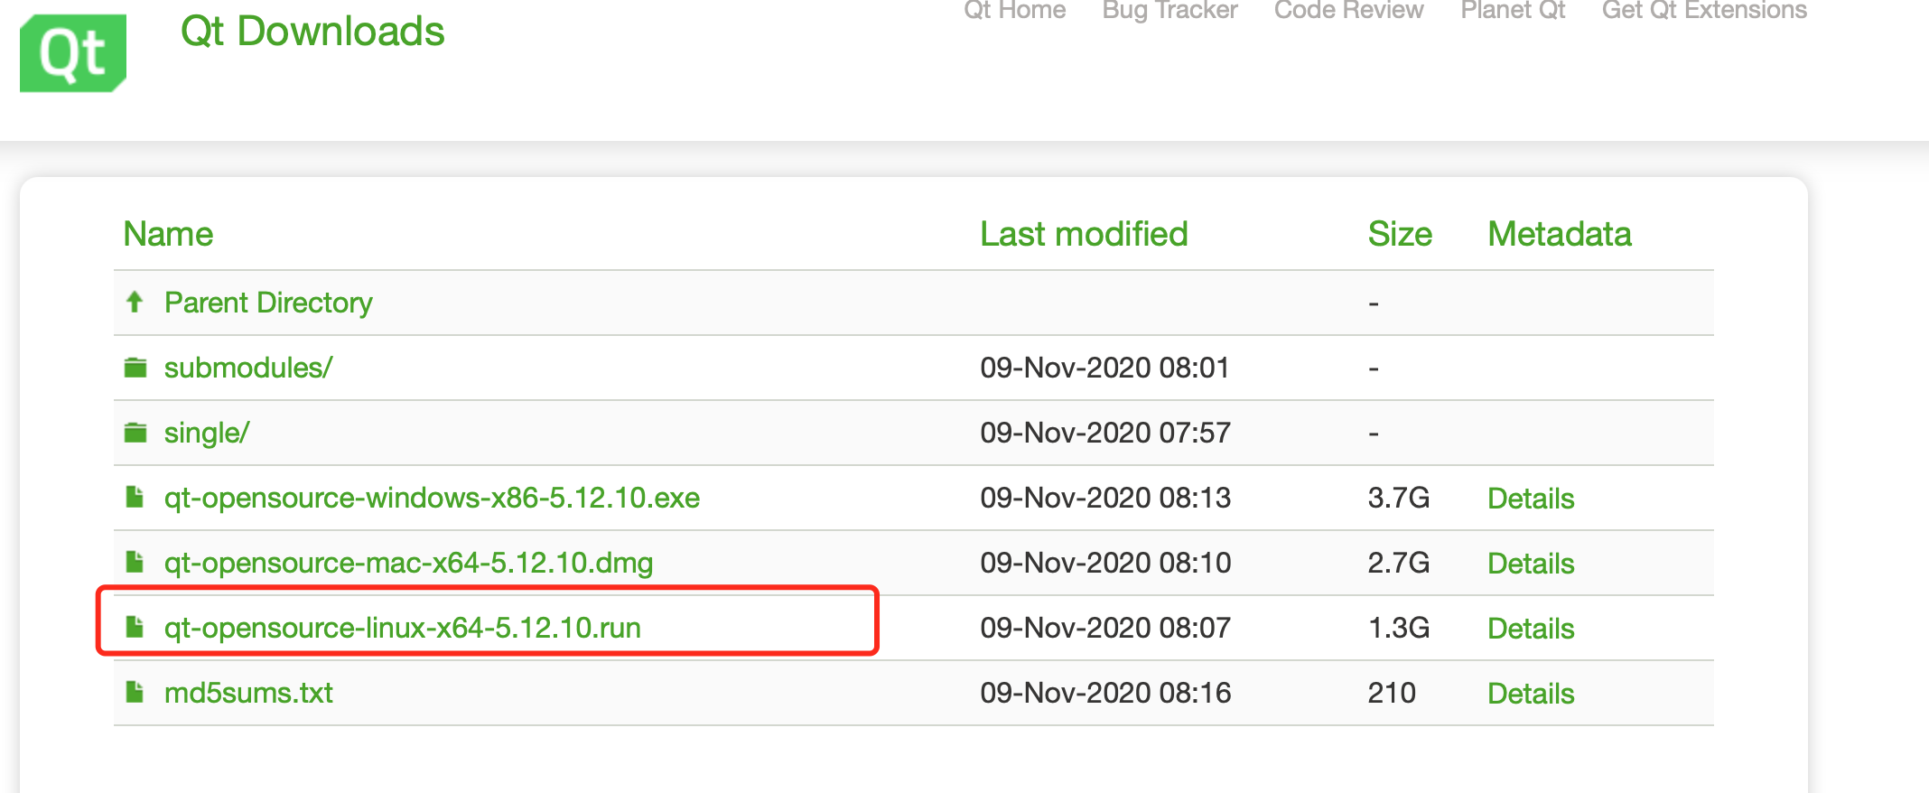Click the 2.7G size value
The image size is (1929, 793).
[x=1399, y=563]
